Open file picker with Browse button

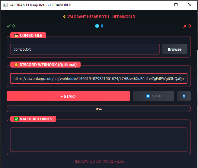click(x=174, y=49)
